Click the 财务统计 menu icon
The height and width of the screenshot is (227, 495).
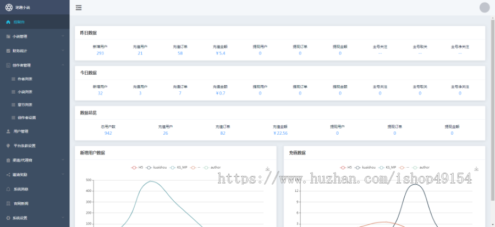(x=8, y=51)
